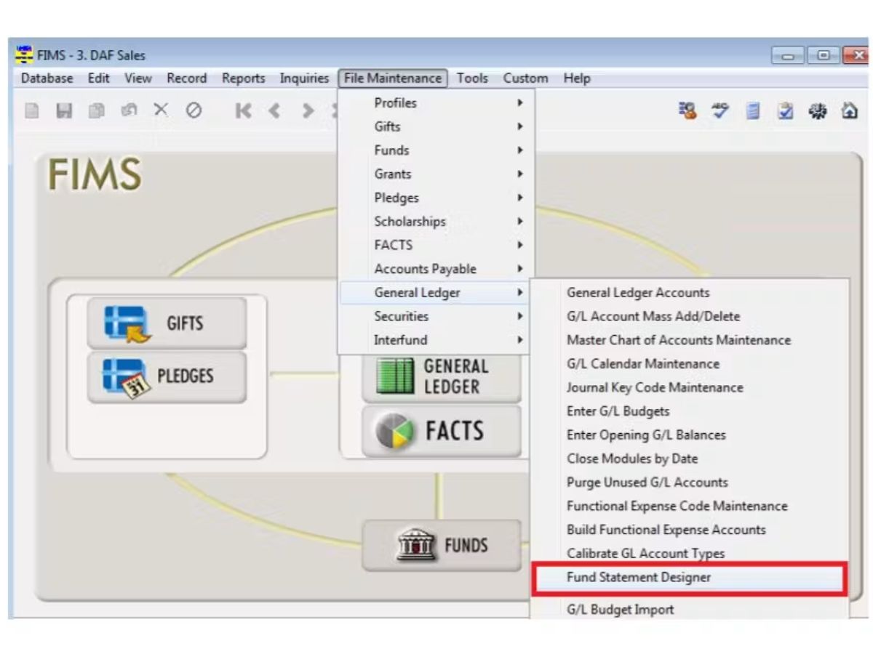This screenshot has width=873, height=654.
Task: Open the Help menu
Action: coord(576,78)
